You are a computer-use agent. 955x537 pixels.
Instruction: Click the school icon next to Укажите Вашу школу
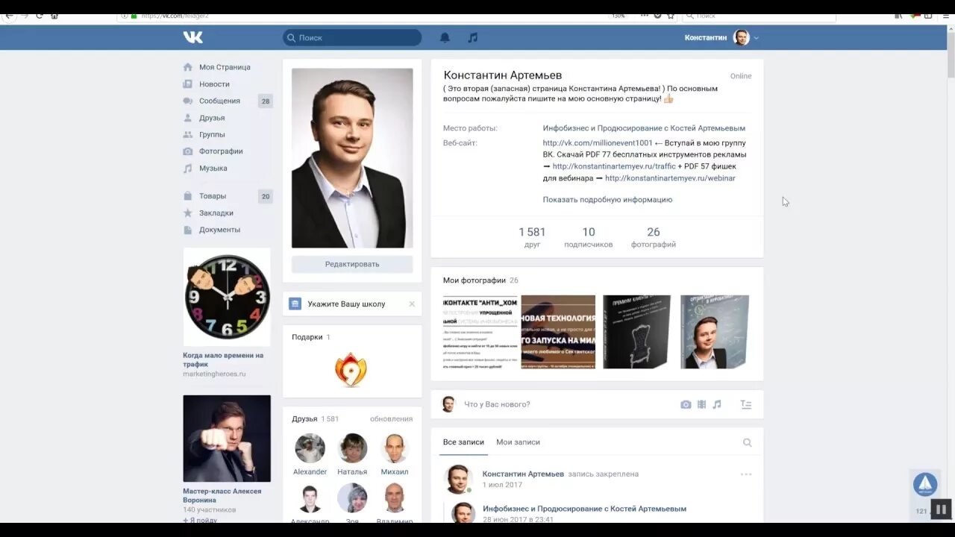coord(295,304)
